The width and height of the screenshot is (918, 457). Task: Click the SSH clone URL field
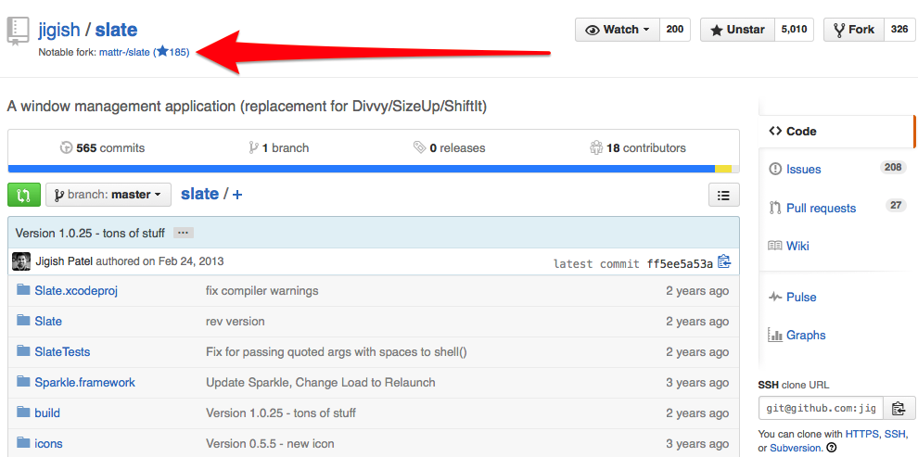(x=821, y=409)
